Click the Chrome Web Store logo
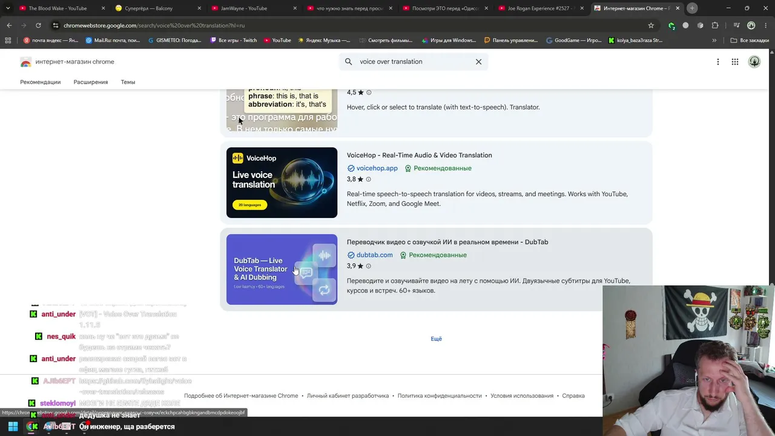 click(x=25, y=62)
